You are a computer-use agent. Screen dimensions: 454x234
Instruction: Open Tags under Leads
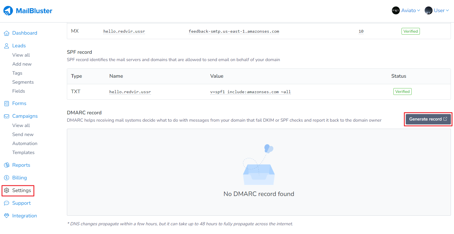[x=17, y=73]
